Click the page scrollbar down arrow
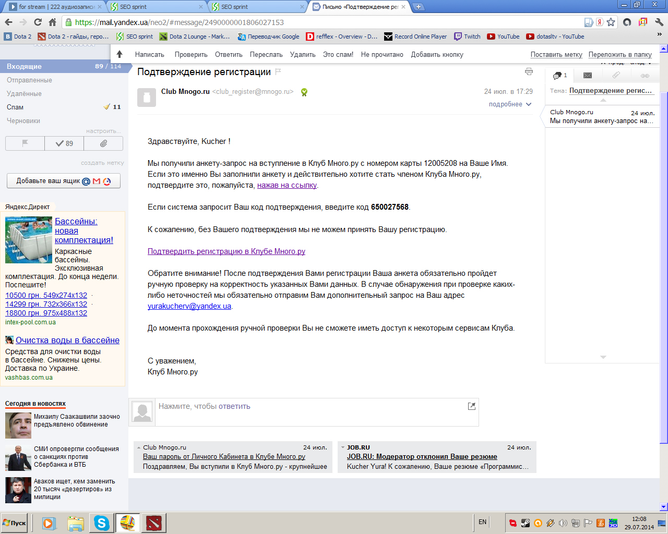The height and width of the screenshot is (534, 668). point(664,507)
